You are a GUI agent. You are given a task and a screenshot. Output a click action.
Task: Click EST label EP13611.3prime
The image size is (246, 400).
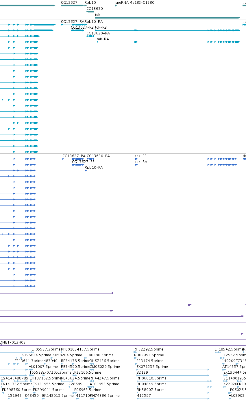[29, 361]
